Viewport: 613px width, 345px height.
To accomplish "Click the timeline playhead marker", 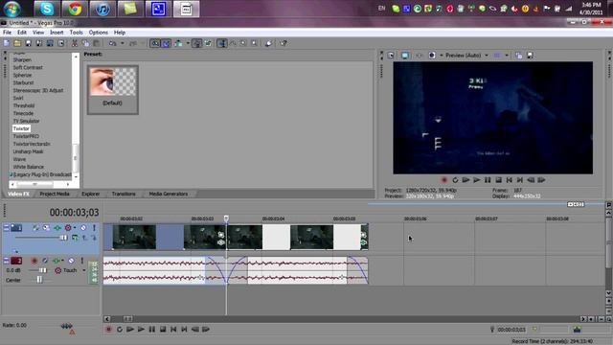I will (x=226, y=218).
